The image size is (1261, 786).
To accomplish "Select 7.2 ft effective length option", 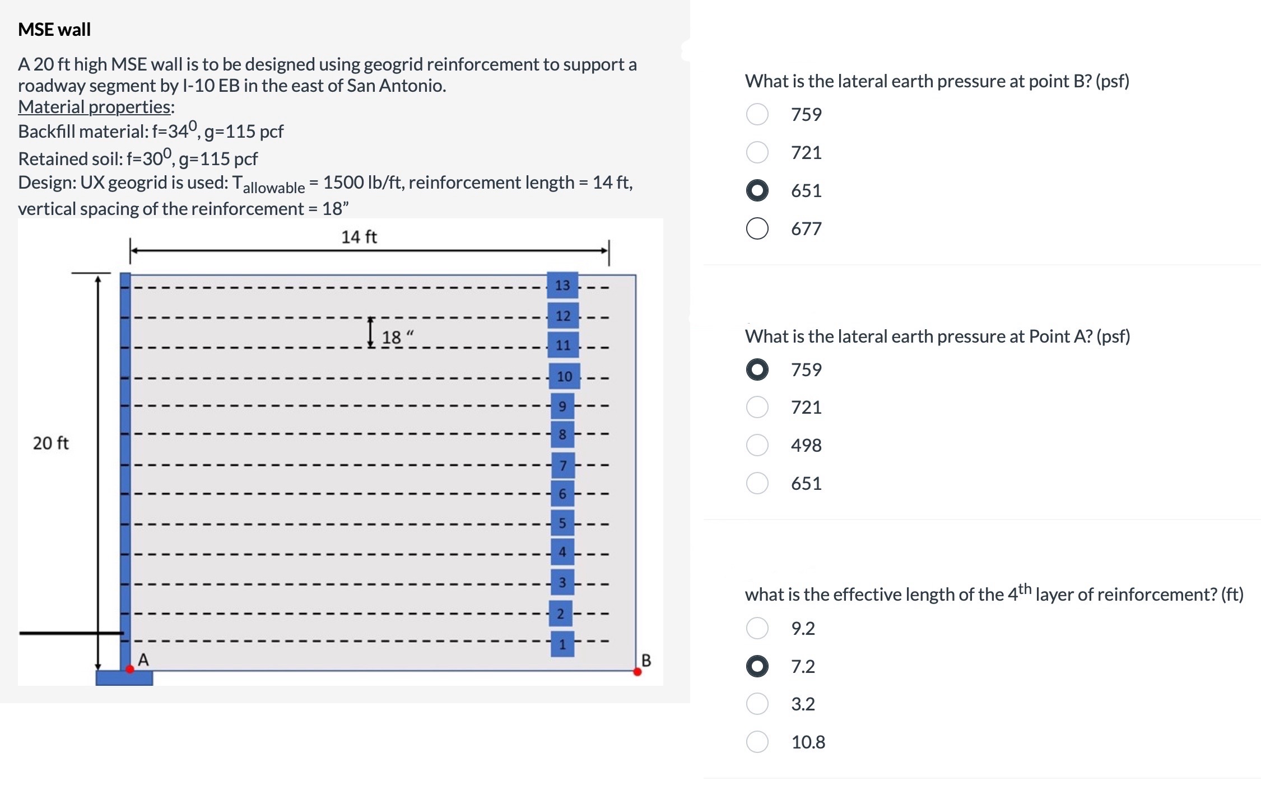I will pos(757,666).
